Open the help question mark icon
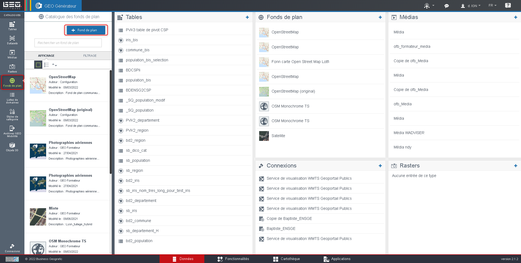 508,5
